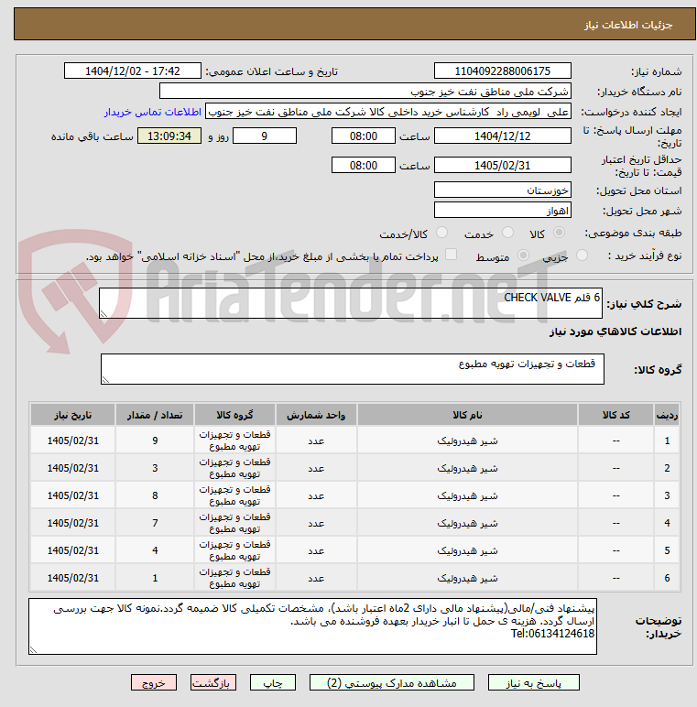
Task: Click the city field اهواز
Action: tap(503, 210)
